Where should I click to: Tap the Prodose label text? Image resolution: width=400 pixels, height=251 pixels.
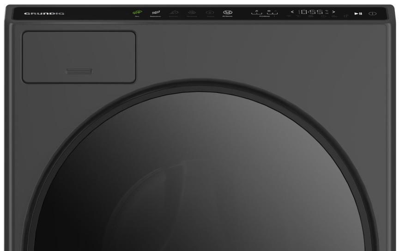pyautogui.click(x=264, y=17)
